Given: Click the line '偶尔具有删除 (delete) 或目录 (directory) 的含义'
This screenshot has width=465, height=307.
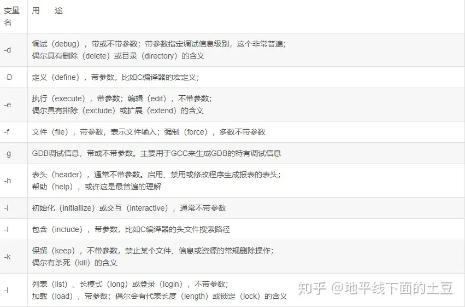Looking at the screenshot, I should [118, 56].
